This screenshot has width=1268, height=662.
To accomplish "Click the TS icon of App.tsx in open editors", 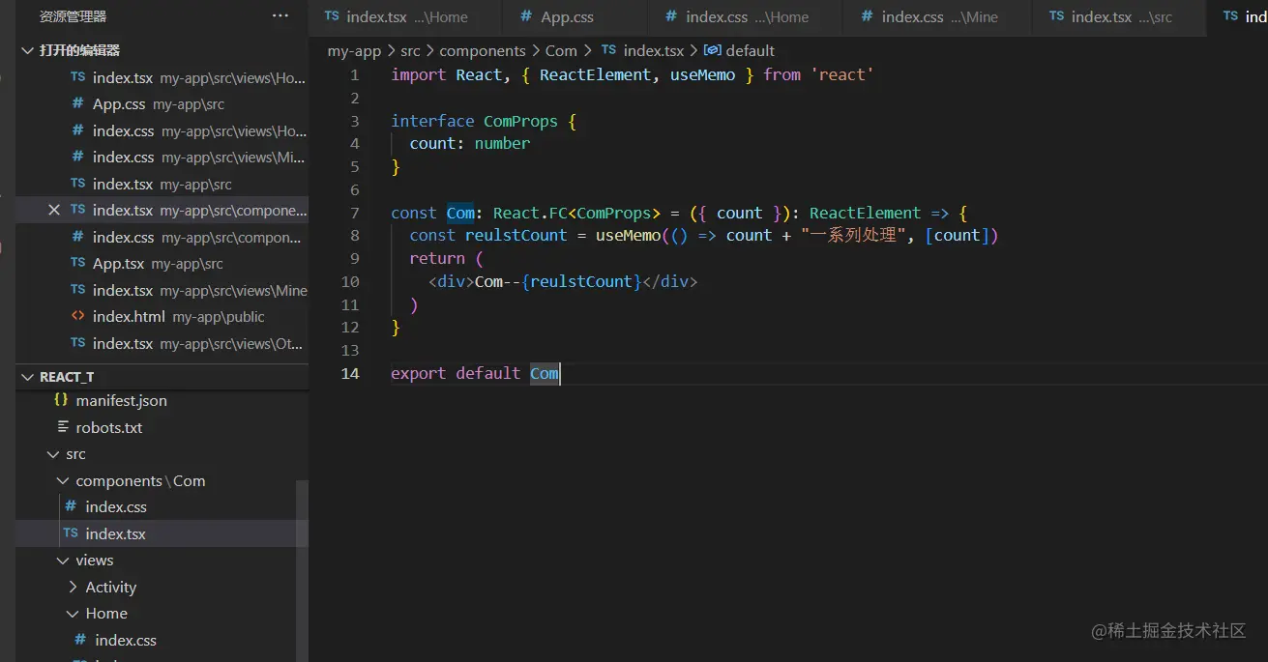I will (77, 263).
